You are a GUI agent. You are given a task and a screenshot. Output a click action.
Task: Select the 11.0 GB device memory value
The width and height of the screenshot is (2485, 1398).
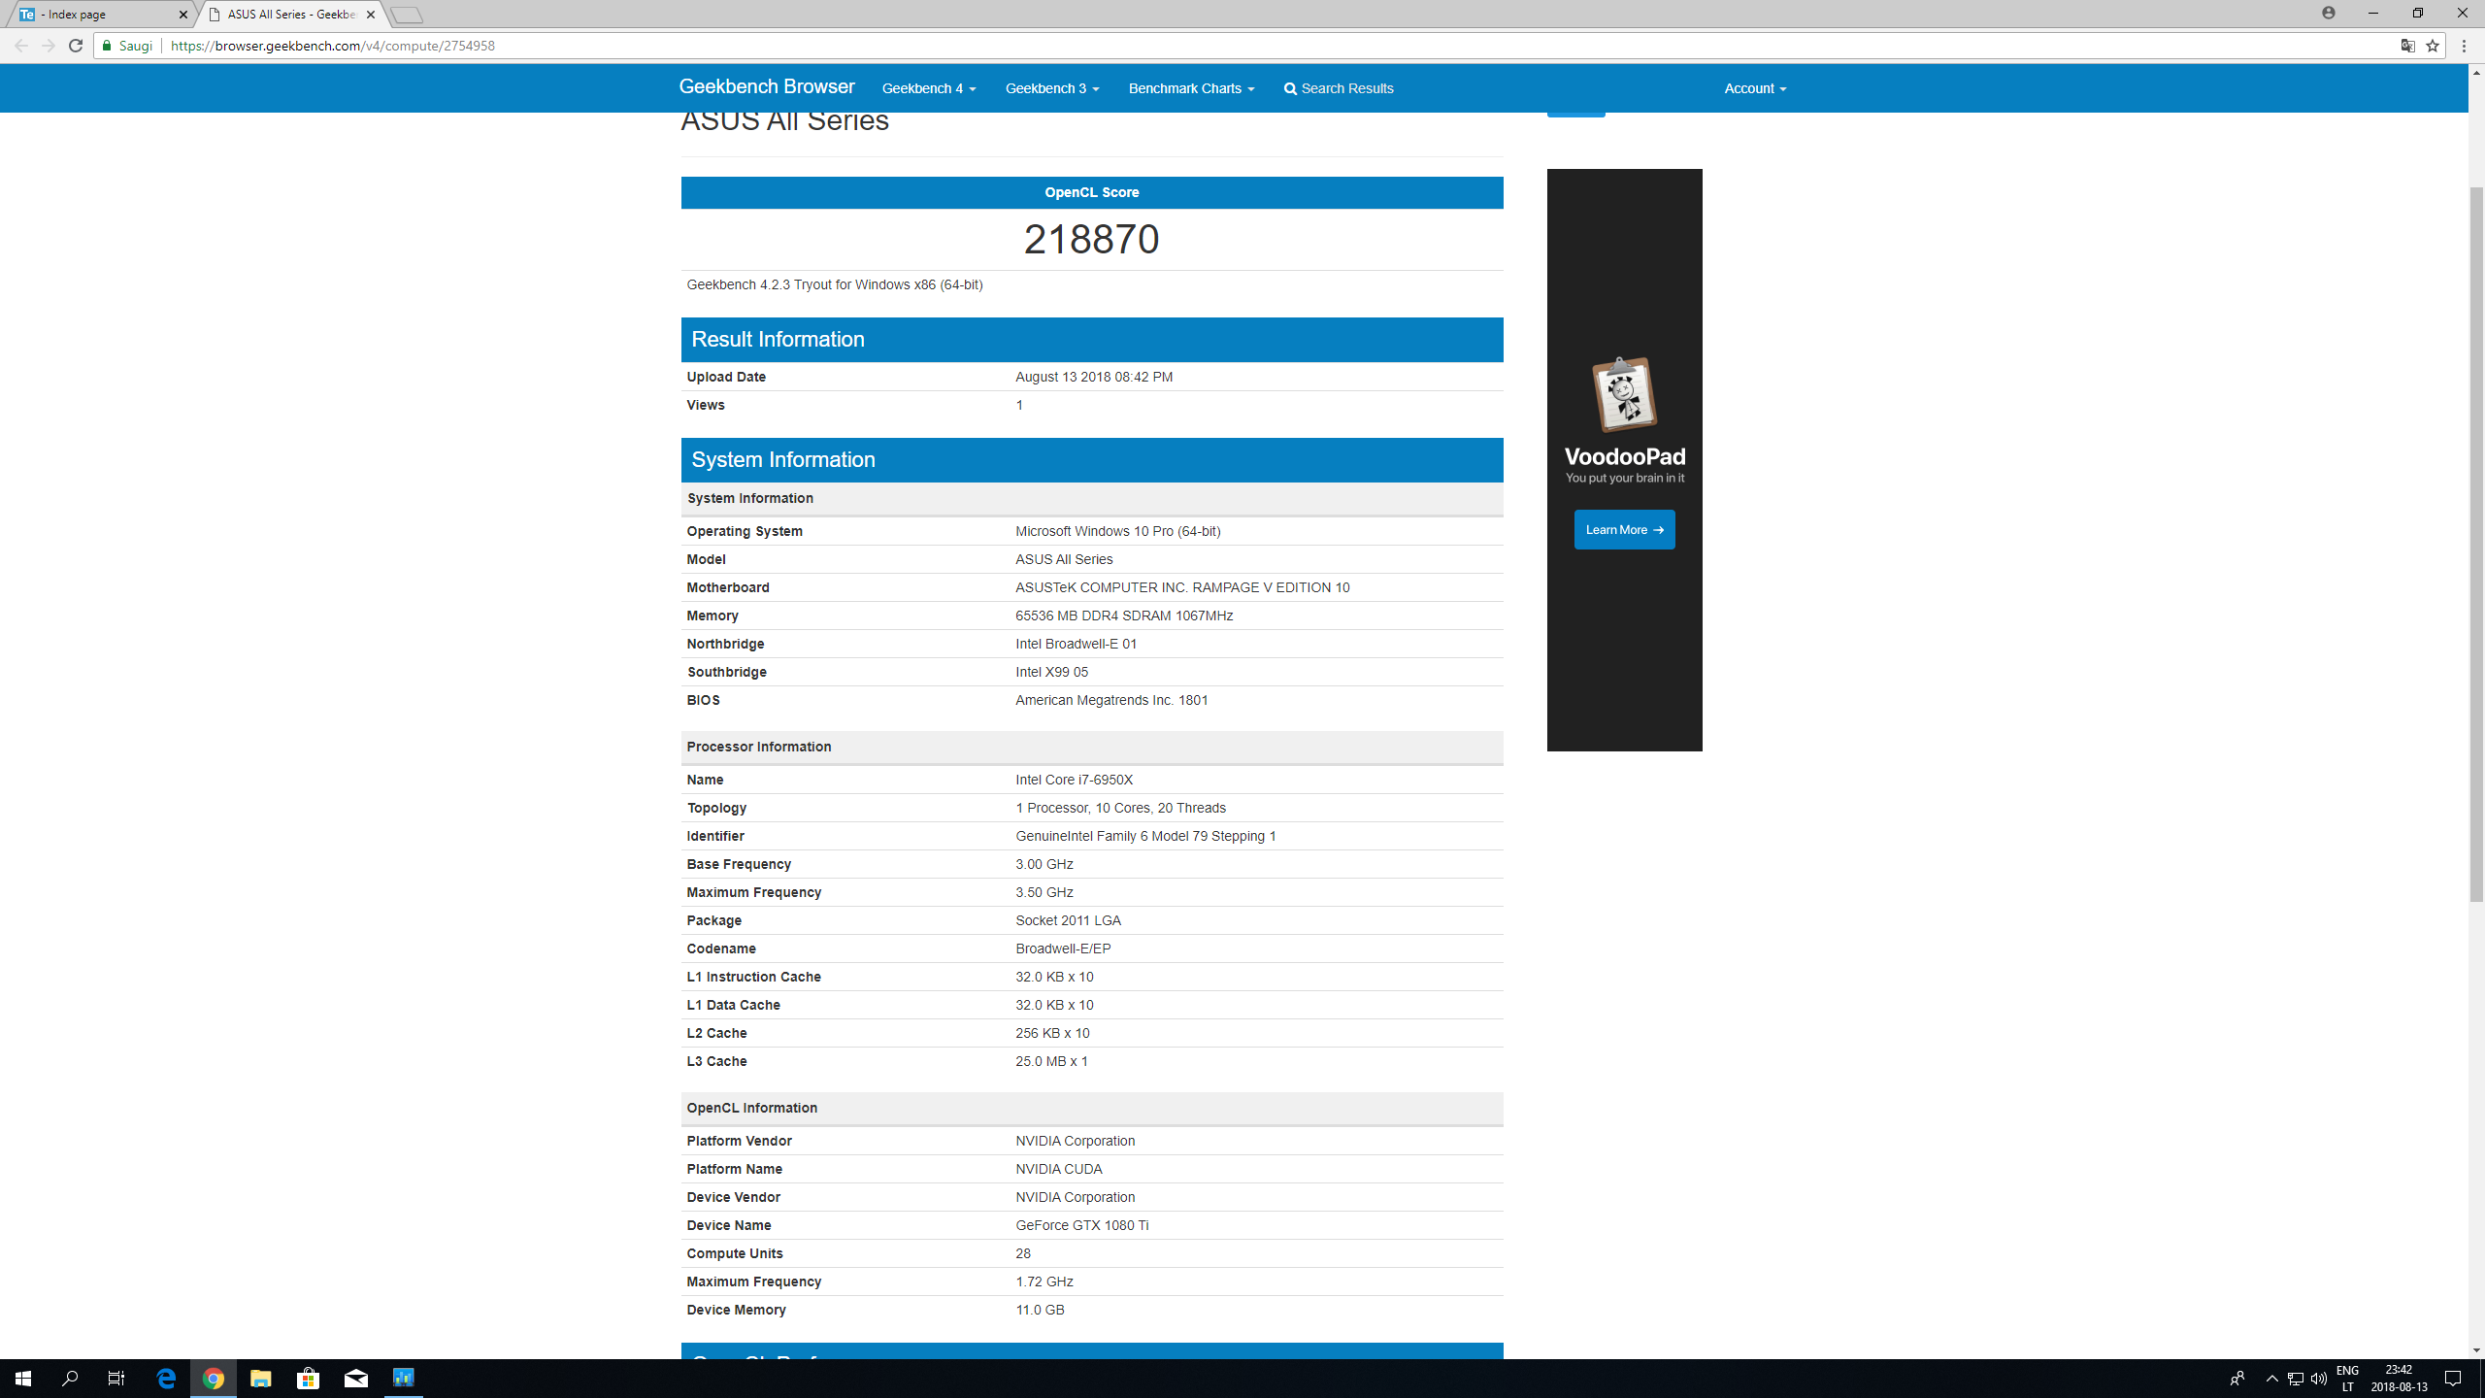coord(1040,1310)
